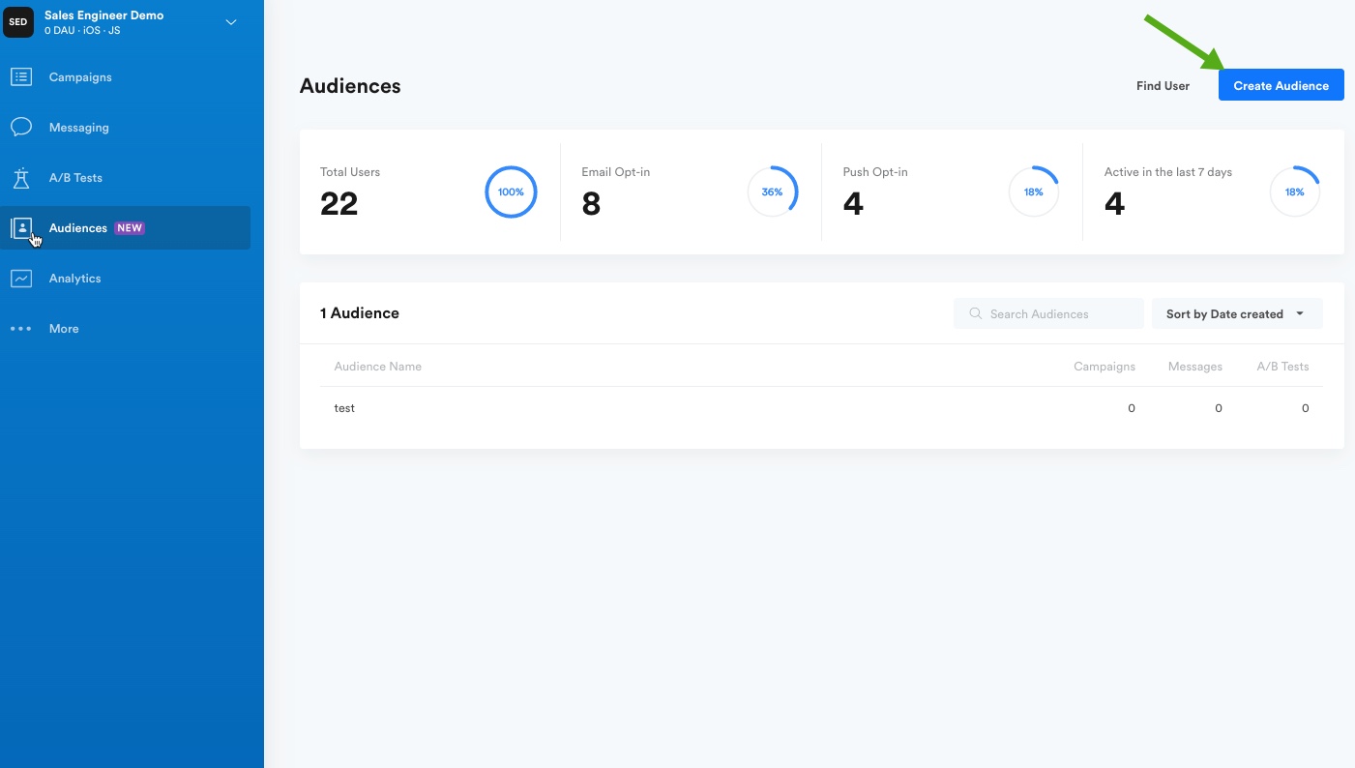Screen dimensions: 1355x768
Task: Click the Find User link
Action: [1163, 86]
